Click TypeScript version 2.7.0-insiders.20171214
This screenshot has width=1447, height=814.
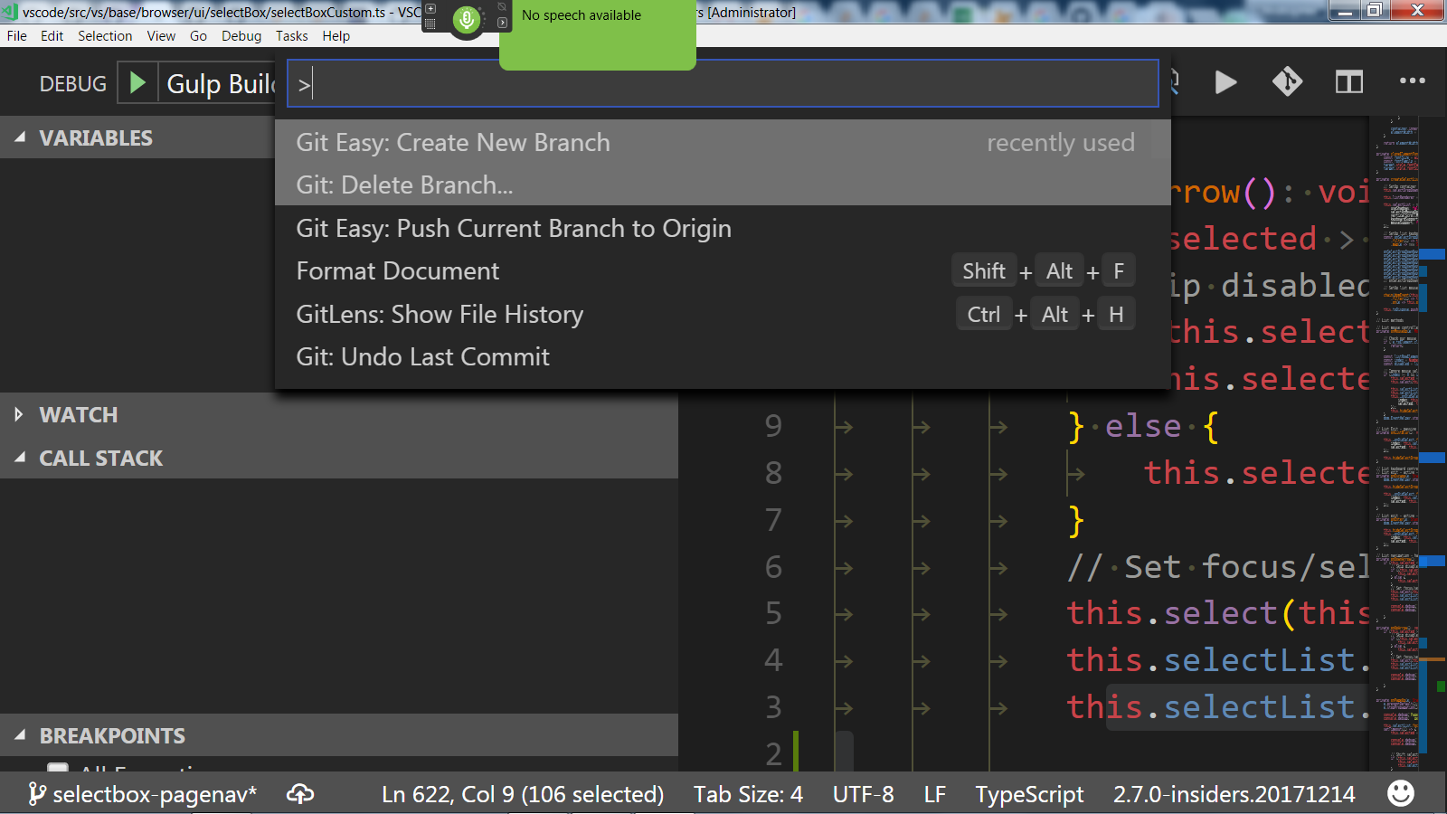1234,794
